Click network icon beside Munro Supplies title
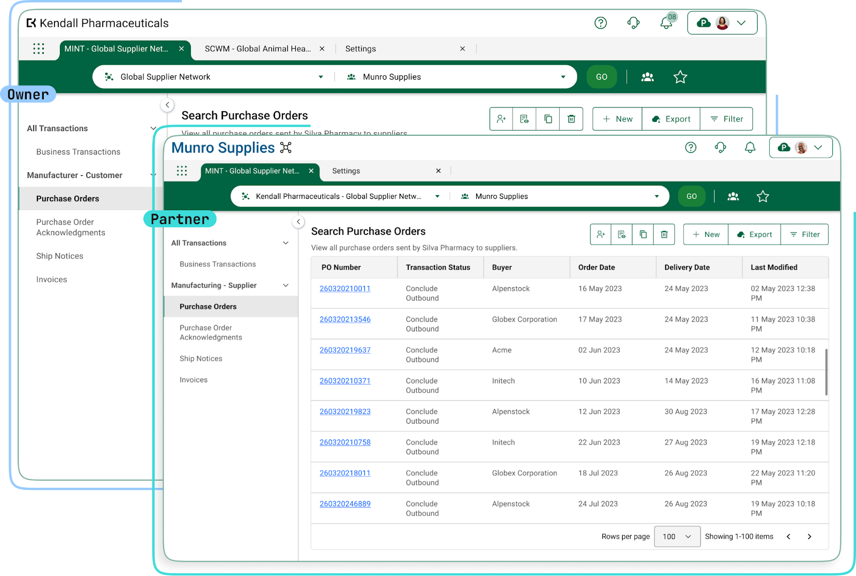Screen dimensions: 856x576 point(286,148)
